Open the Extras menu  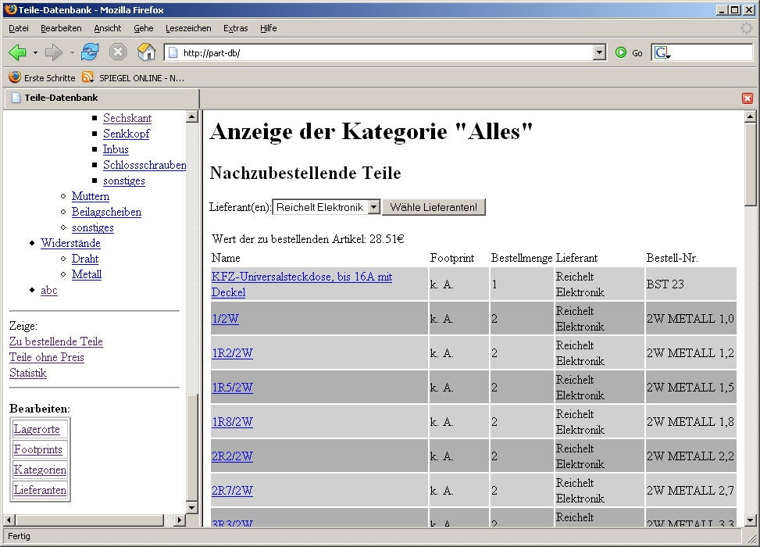pos(236,28)
